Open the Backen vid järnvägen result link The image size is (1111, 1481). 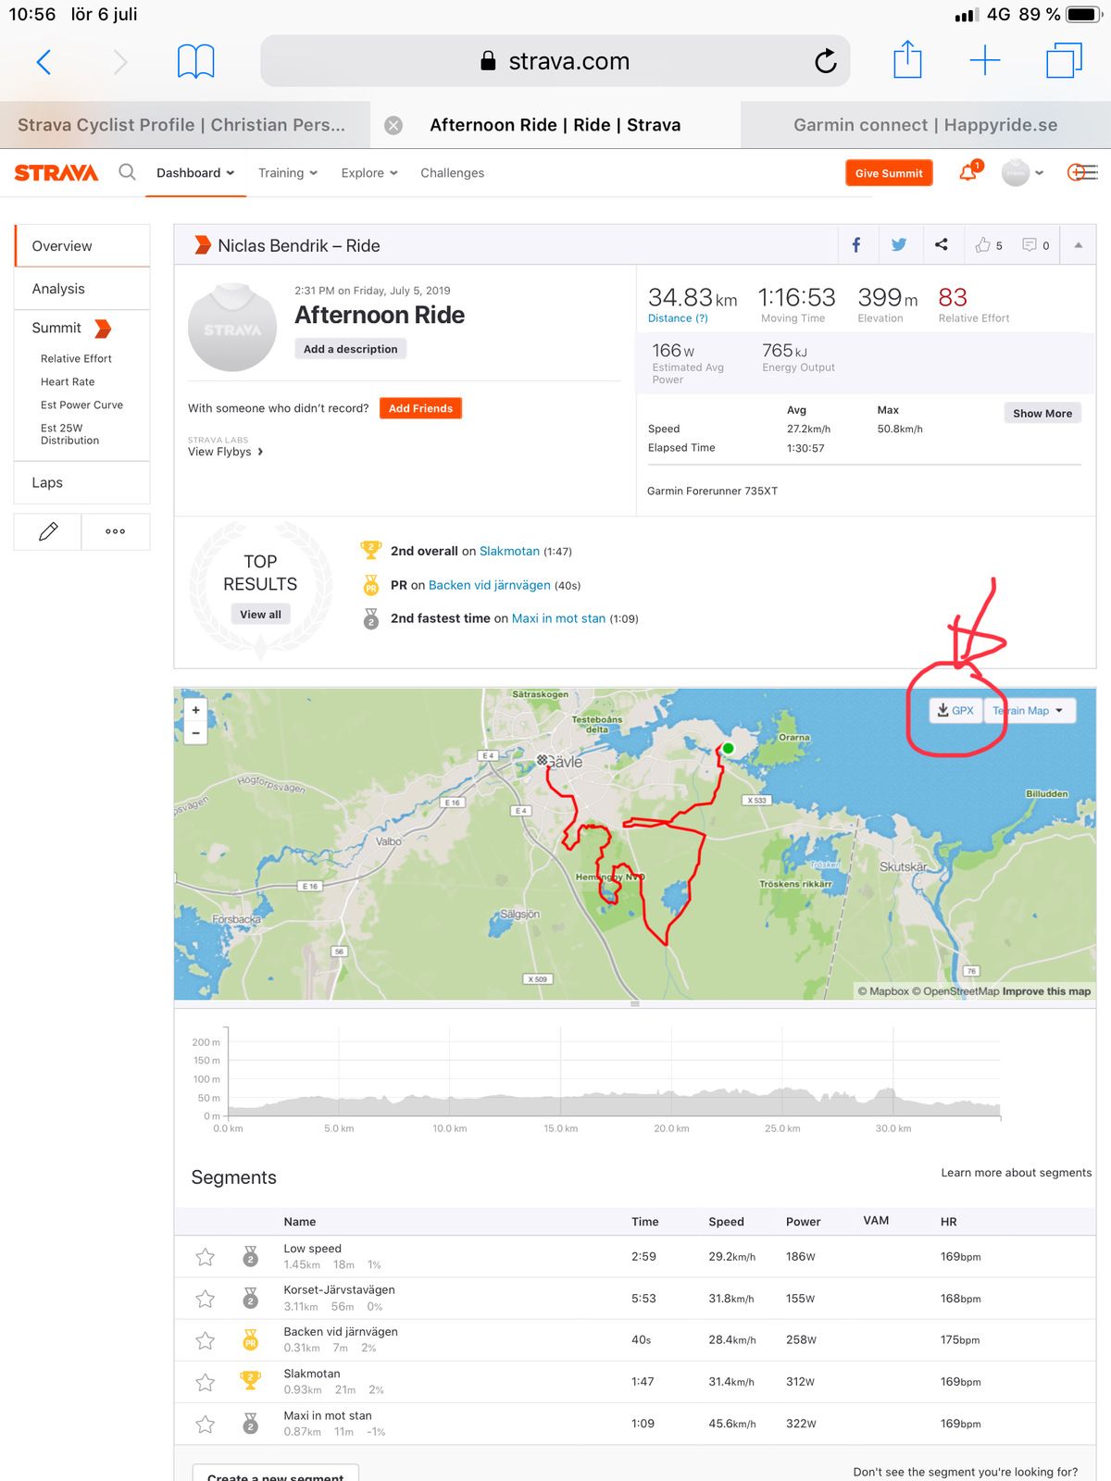[490, 585]
